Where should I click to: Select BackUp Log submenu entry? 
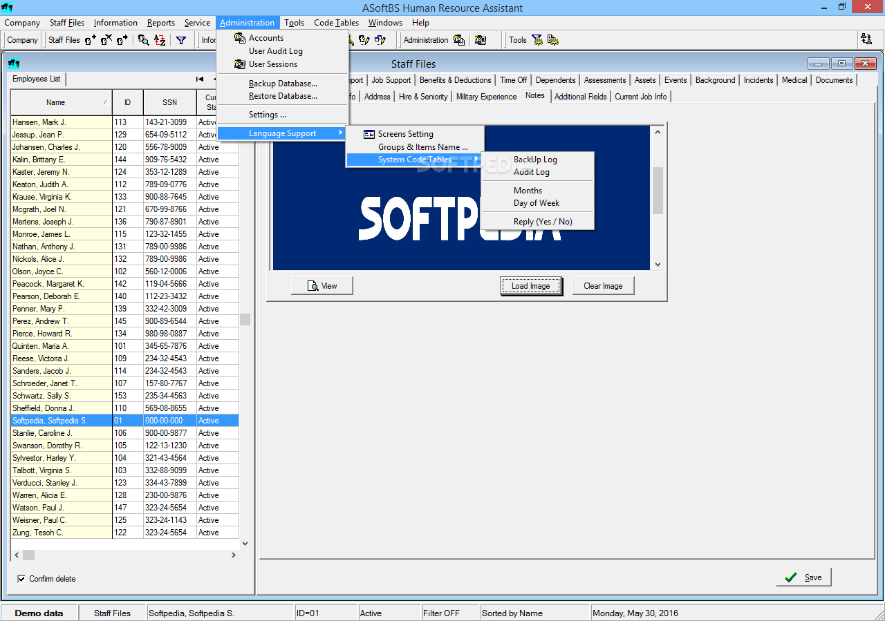pyautogui.click(x=537, y=160)
